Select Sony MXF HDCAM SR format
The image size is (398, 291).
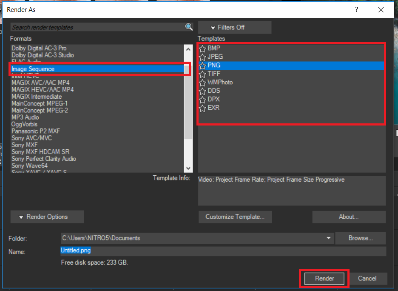click(97, 152)
